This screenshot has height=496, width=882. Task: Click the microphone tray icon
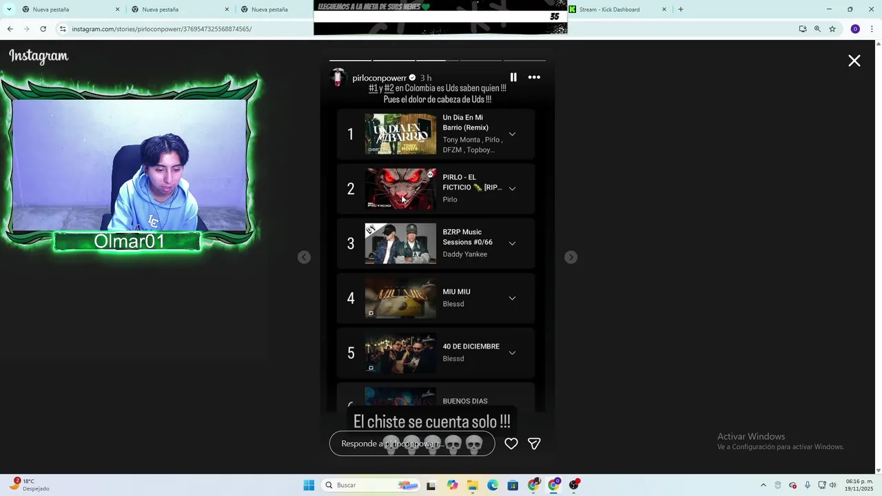pyautogui.click(x=808, y=485)
